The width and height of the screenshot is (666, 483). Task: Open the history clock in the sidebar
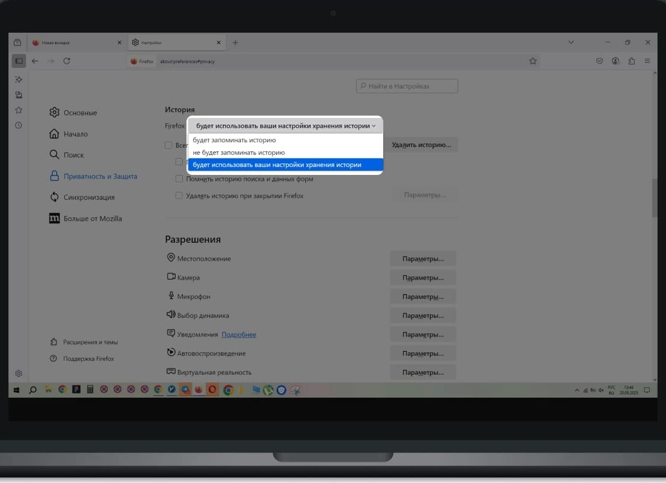pos(19,125)
